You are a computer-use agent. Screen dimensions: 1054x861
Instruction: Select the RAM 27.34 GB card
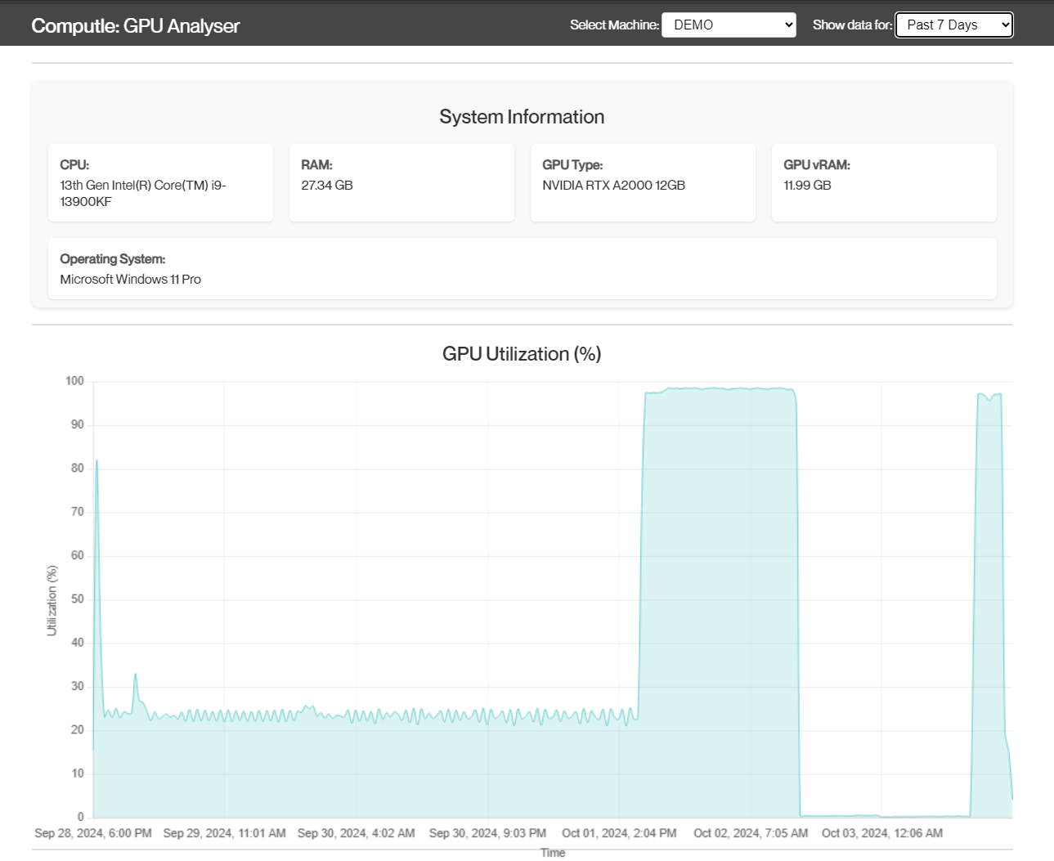tap(401, 182)
